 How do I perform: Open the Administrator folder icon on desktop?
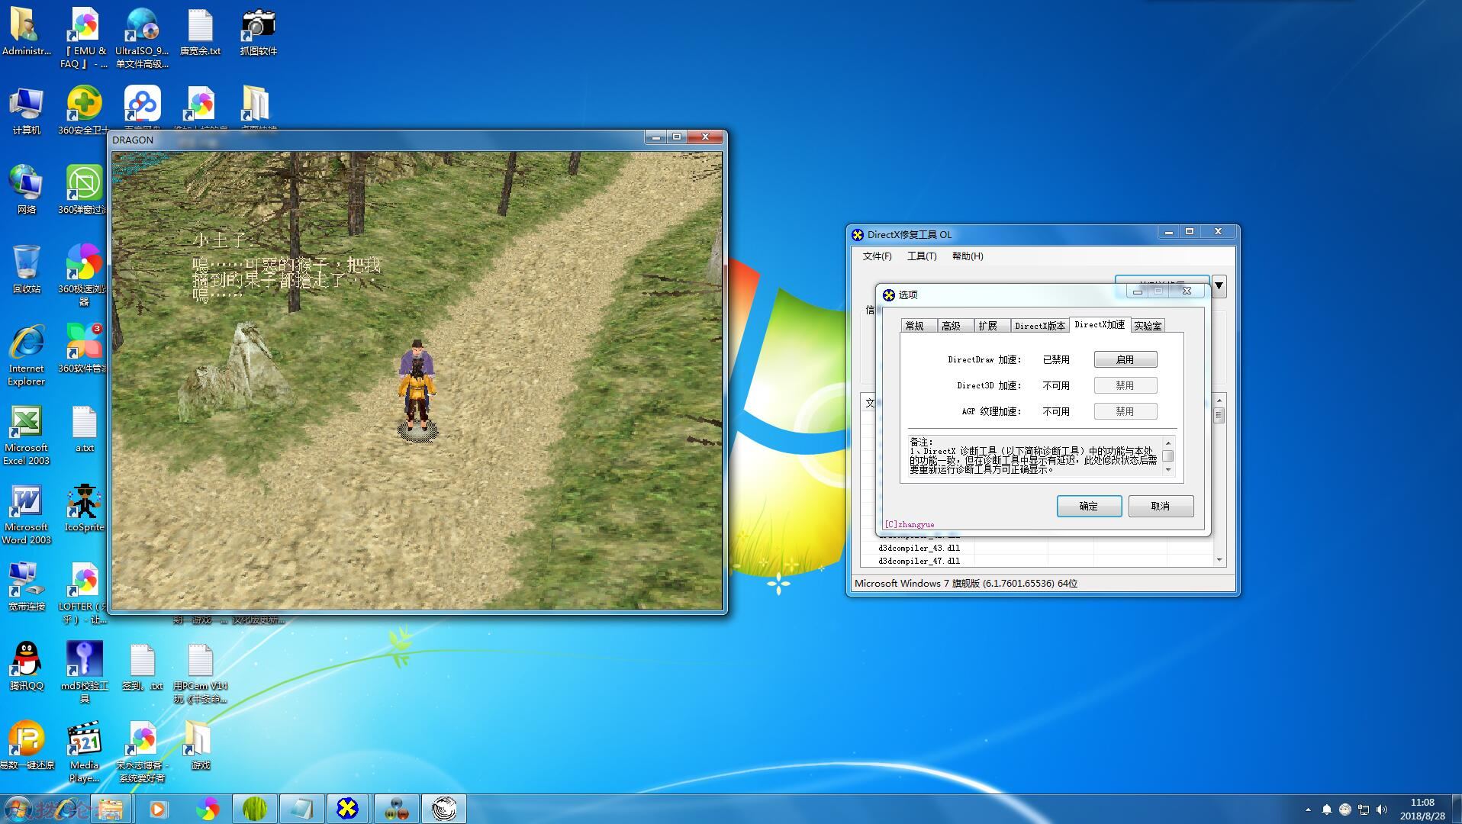(27, 33)
